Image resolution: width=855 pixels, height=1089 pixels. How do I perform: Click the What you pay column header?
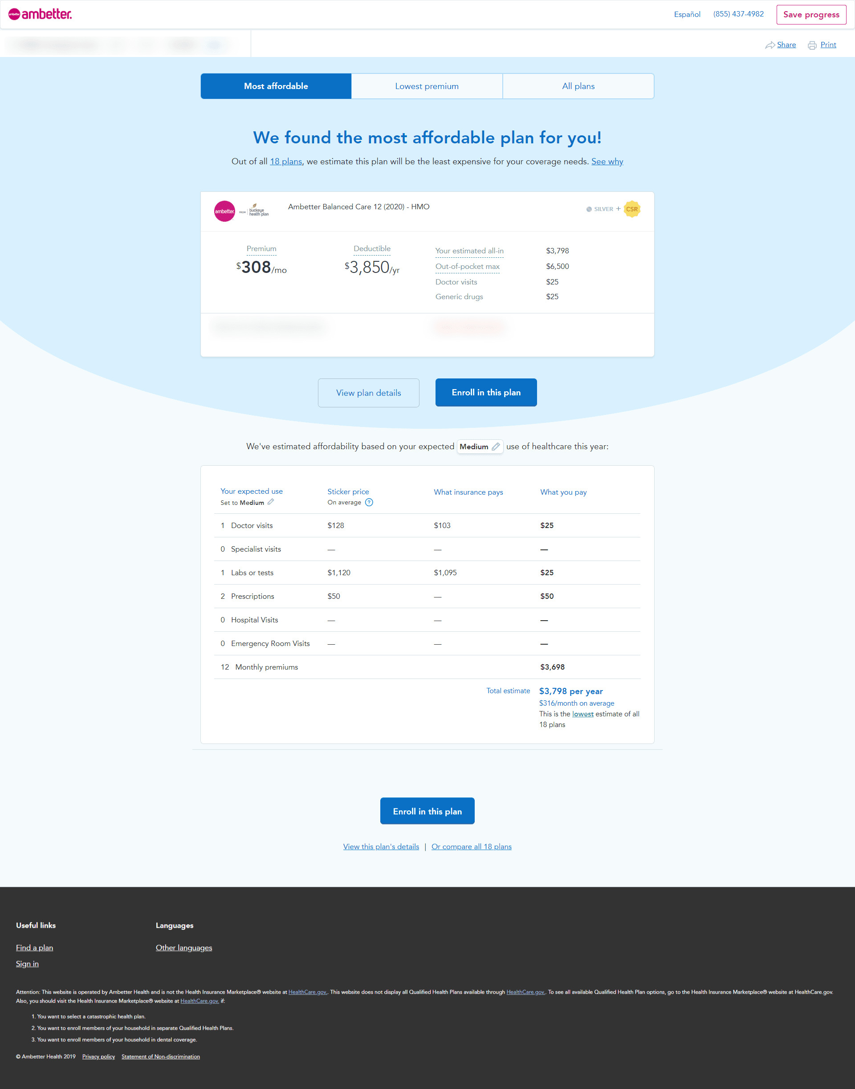click(563, 492)
